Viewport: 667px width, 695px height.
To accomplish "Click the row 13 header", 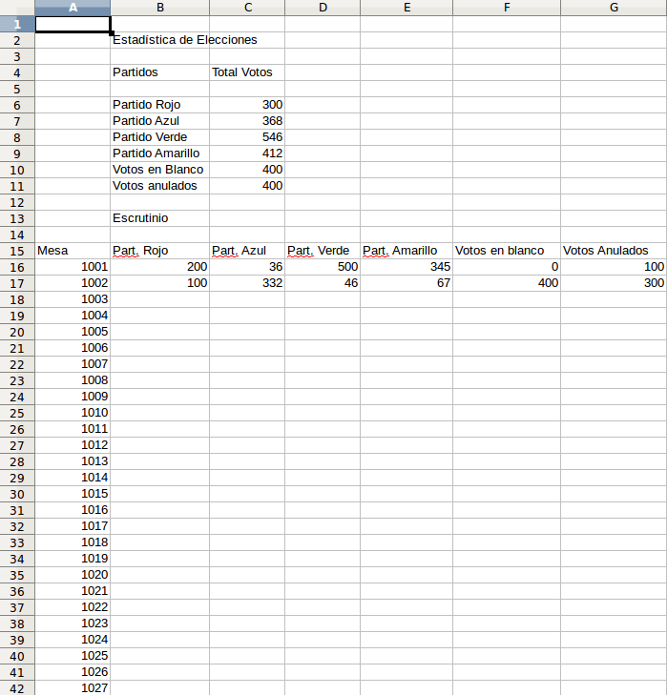I will click(x=17, y=218).
